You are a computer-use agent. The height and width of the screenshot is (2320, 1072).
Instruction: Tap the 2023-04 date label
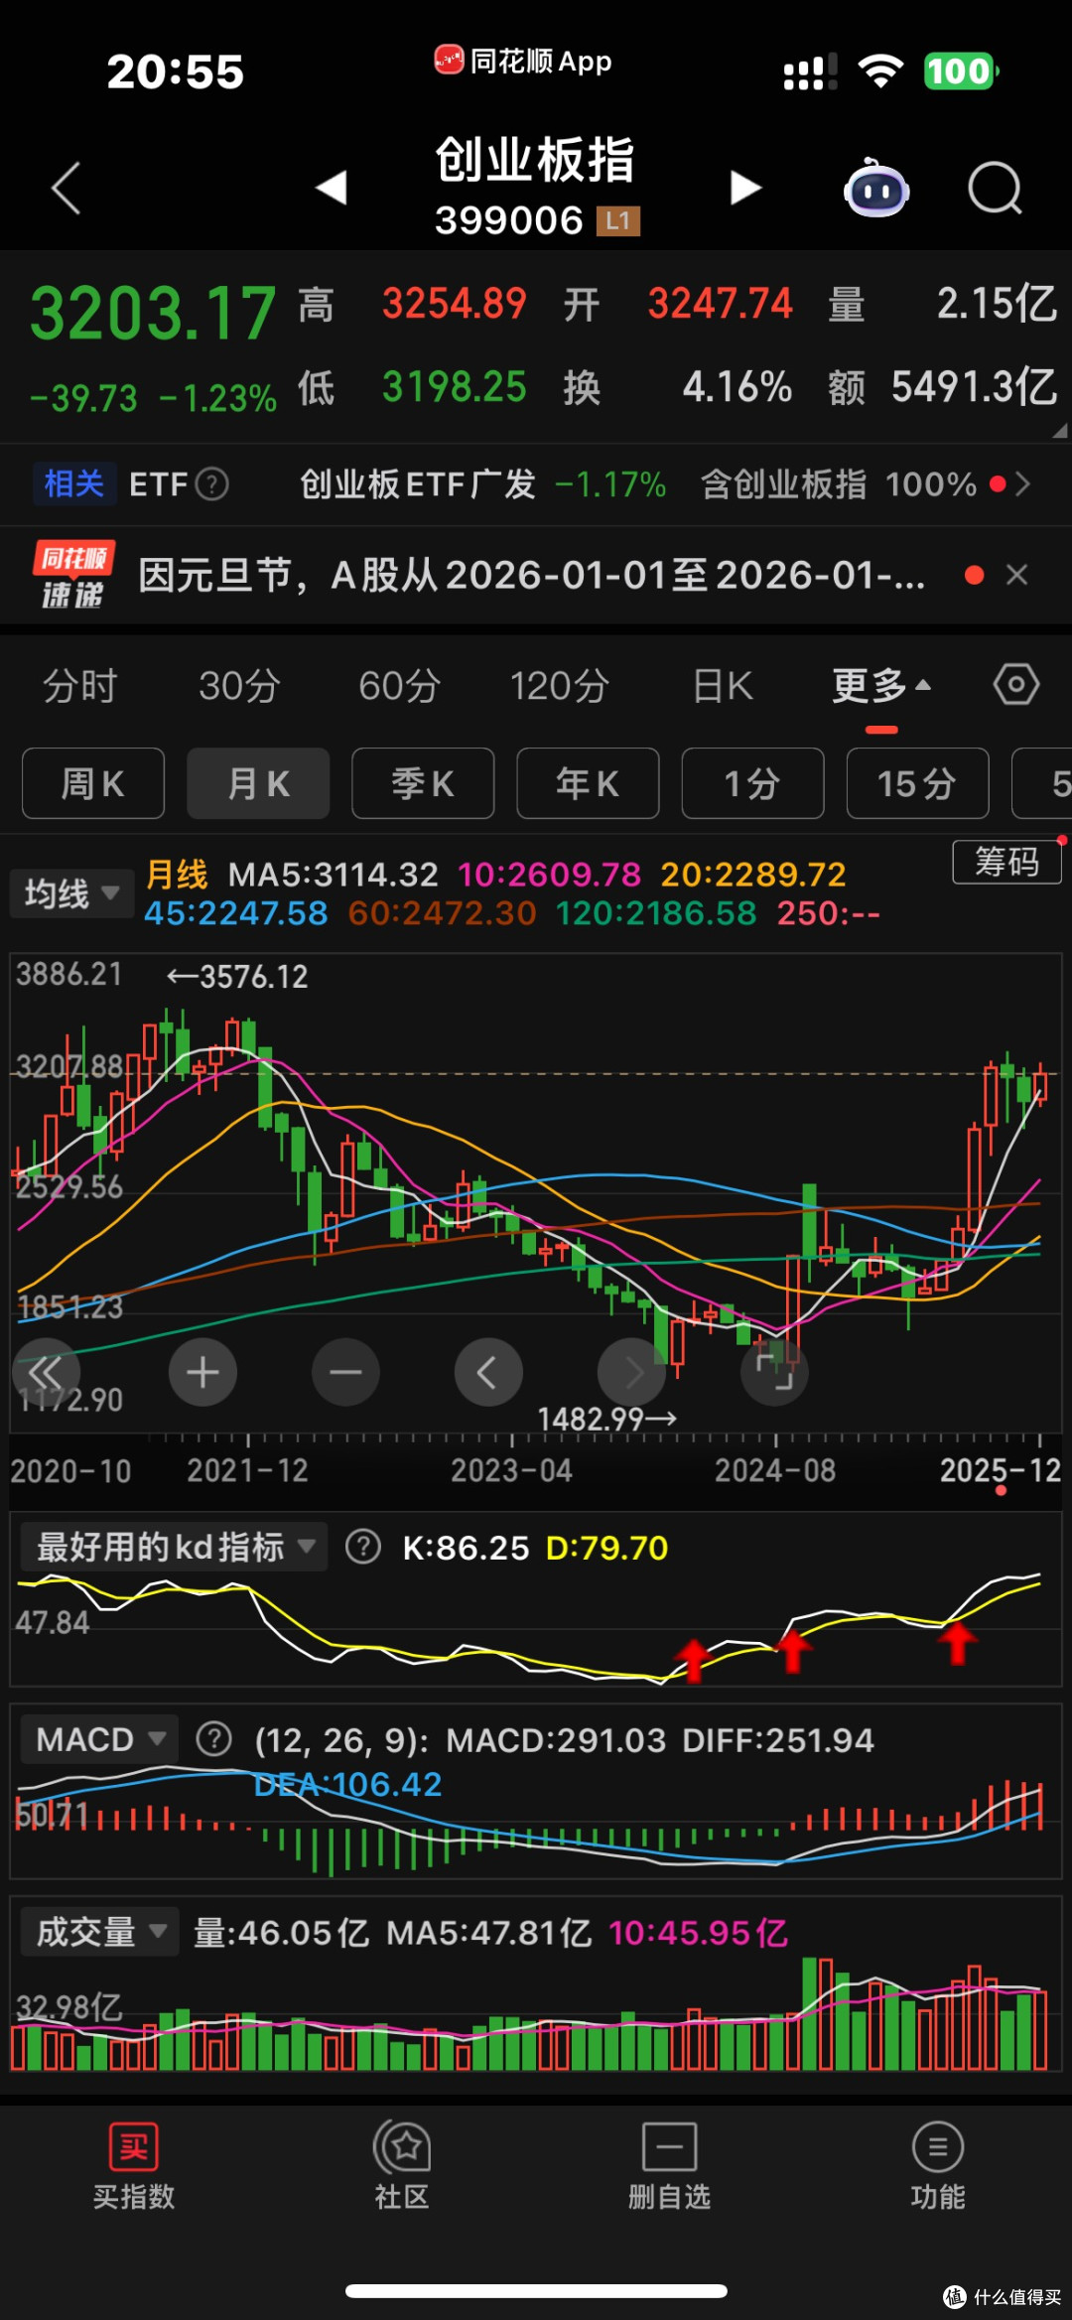click(x=511, y=1470)
